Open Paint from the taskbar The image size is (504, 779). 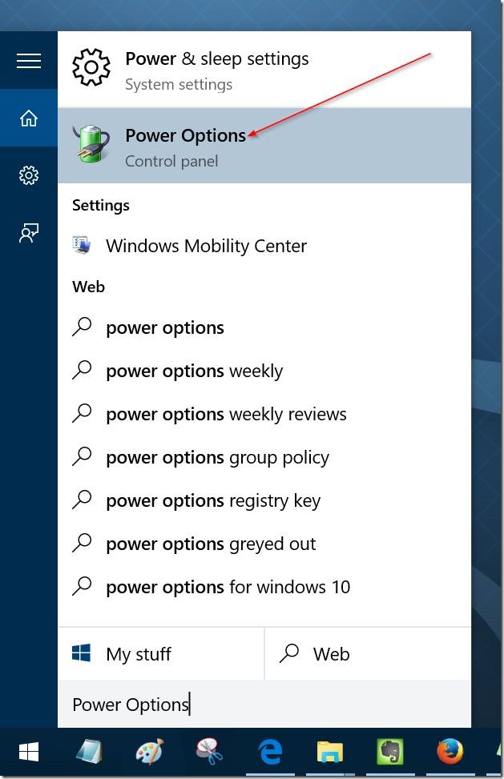(148, 752)
